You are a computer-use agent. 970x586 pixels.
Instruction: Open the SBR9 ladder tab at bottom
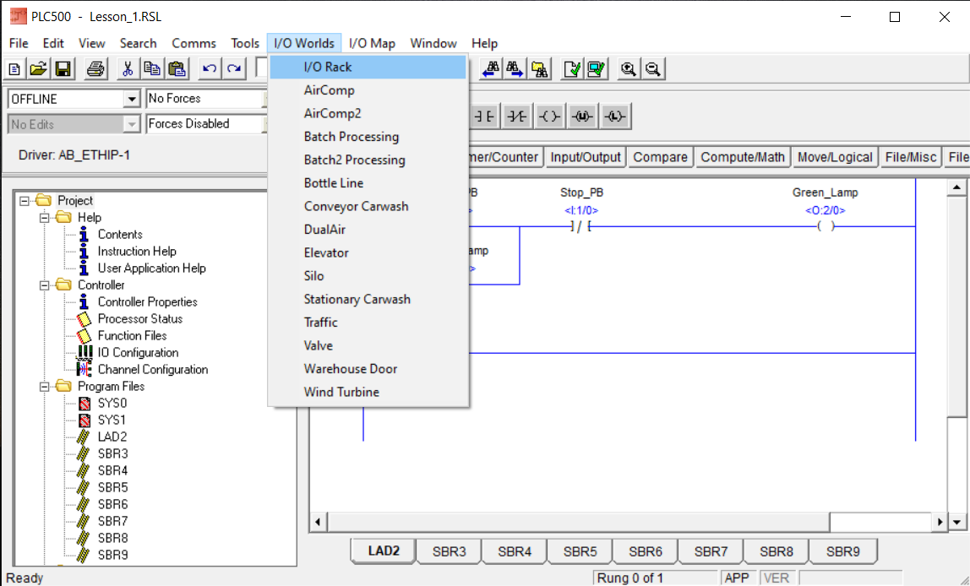point(842,551)
